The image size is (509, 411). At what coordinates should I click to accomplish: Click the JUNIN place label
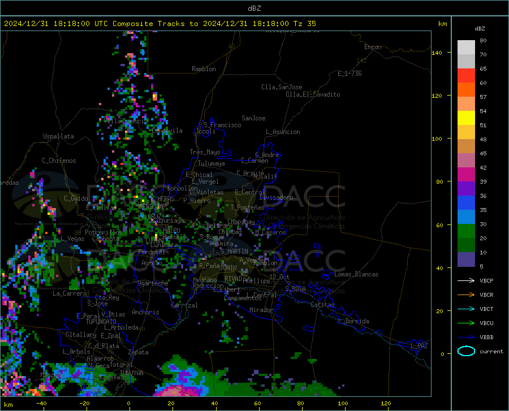(x=228, y=267)
